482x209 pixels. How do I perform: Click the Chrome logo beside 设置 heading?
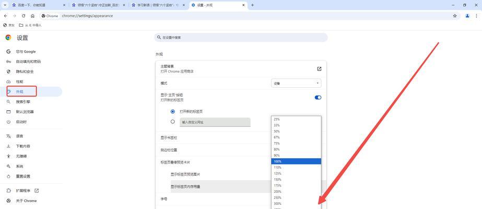(8, 38)
